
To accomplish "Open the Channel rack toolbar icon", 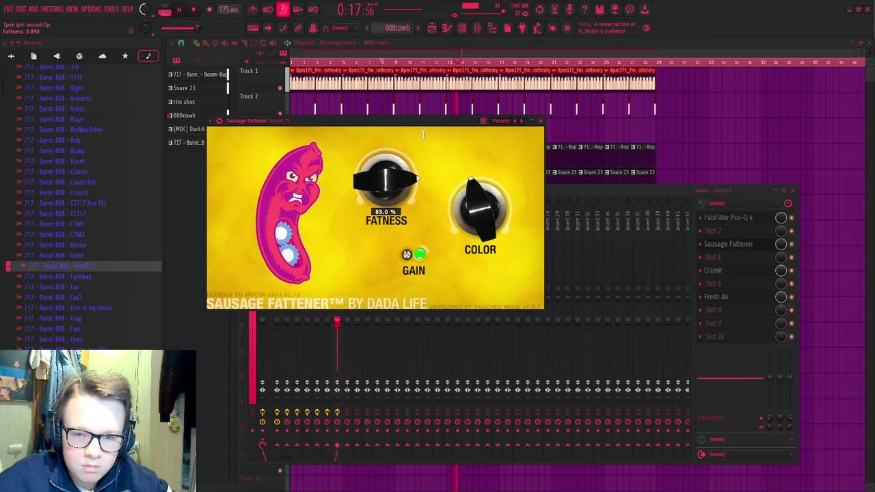I will (x=461, y=28).
